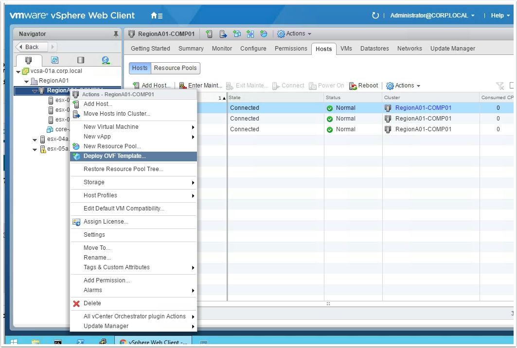The height and width of the screenshot is (348, 517).
Task: Click the new resource pool title icon
Action: (x=264, y=34)
